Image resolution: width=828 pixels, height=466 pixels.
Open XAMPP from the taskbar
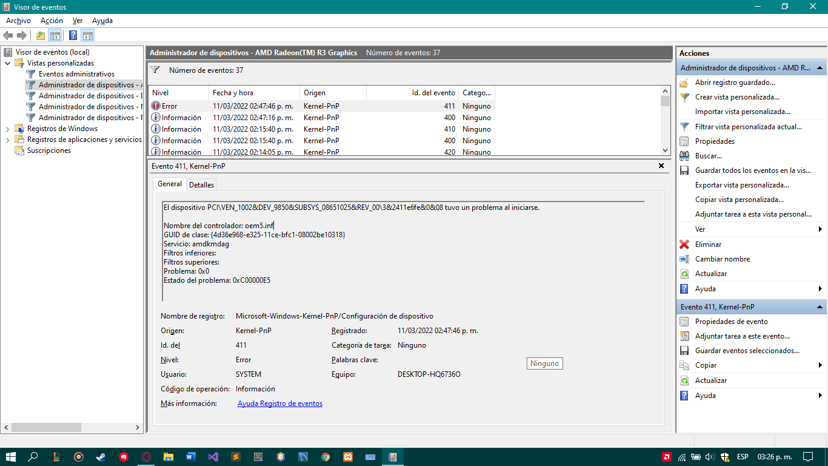(x=348, y=457)
